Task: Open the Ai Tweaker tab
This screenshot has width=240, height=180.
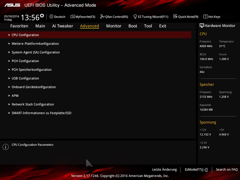Action: (63, 26)
